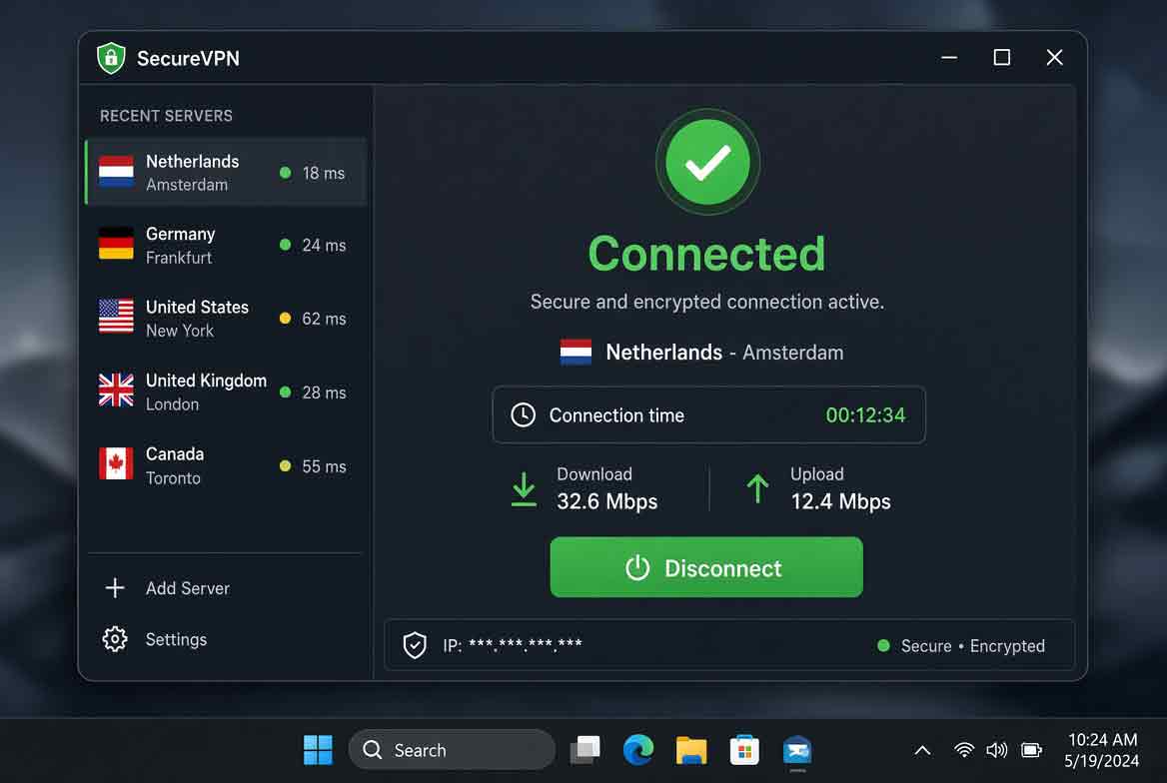Click the SecureVPN shield logo

111,58
